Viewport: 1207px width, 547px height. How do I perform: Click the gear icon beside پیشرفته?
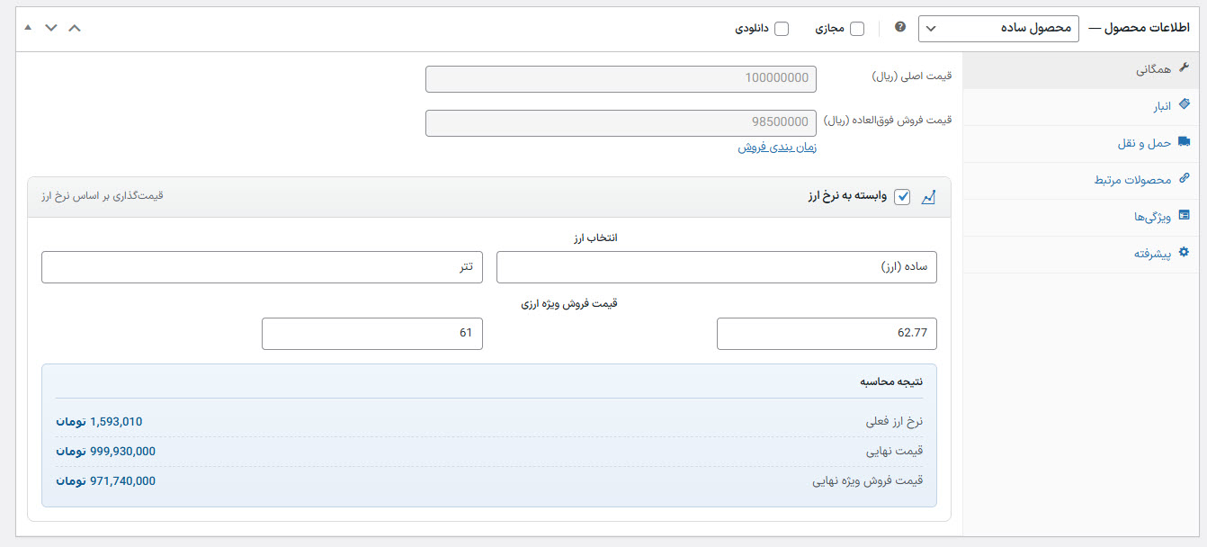(1184, 253)
